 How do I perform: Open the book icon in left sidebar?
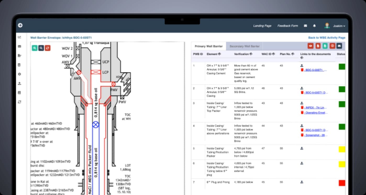coord(19,93)
